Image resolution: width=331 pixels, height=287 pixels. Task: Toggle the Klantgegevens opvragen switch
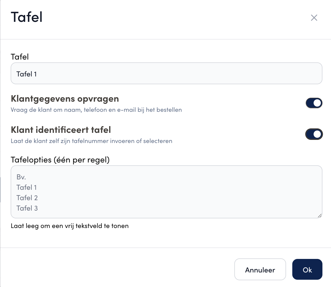(x=314, y=103)
